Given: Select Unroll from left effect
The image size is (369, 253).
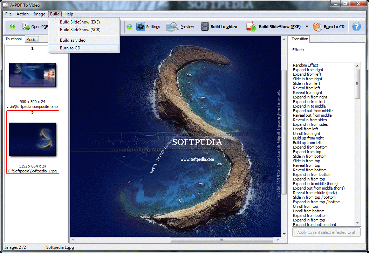Looking at the screenshot, I should tap(306, 129).
